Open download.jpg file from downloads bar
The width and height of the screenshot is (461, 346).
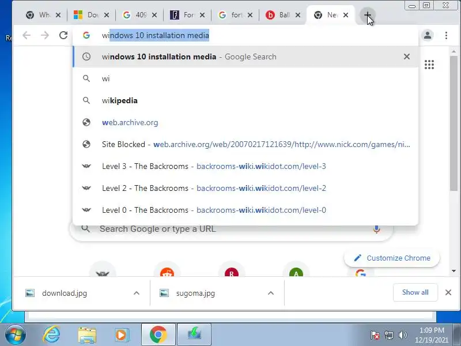pyautogui.click(x=65, y=293)
